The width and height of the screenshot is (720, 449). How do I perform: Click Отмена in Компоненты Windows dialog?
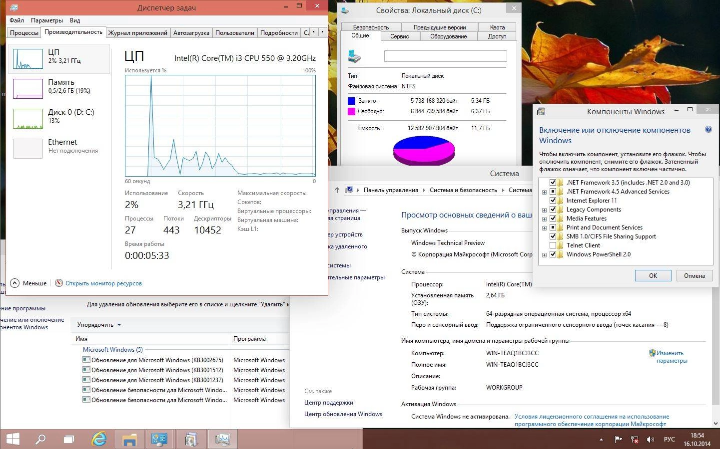[695, 275]
